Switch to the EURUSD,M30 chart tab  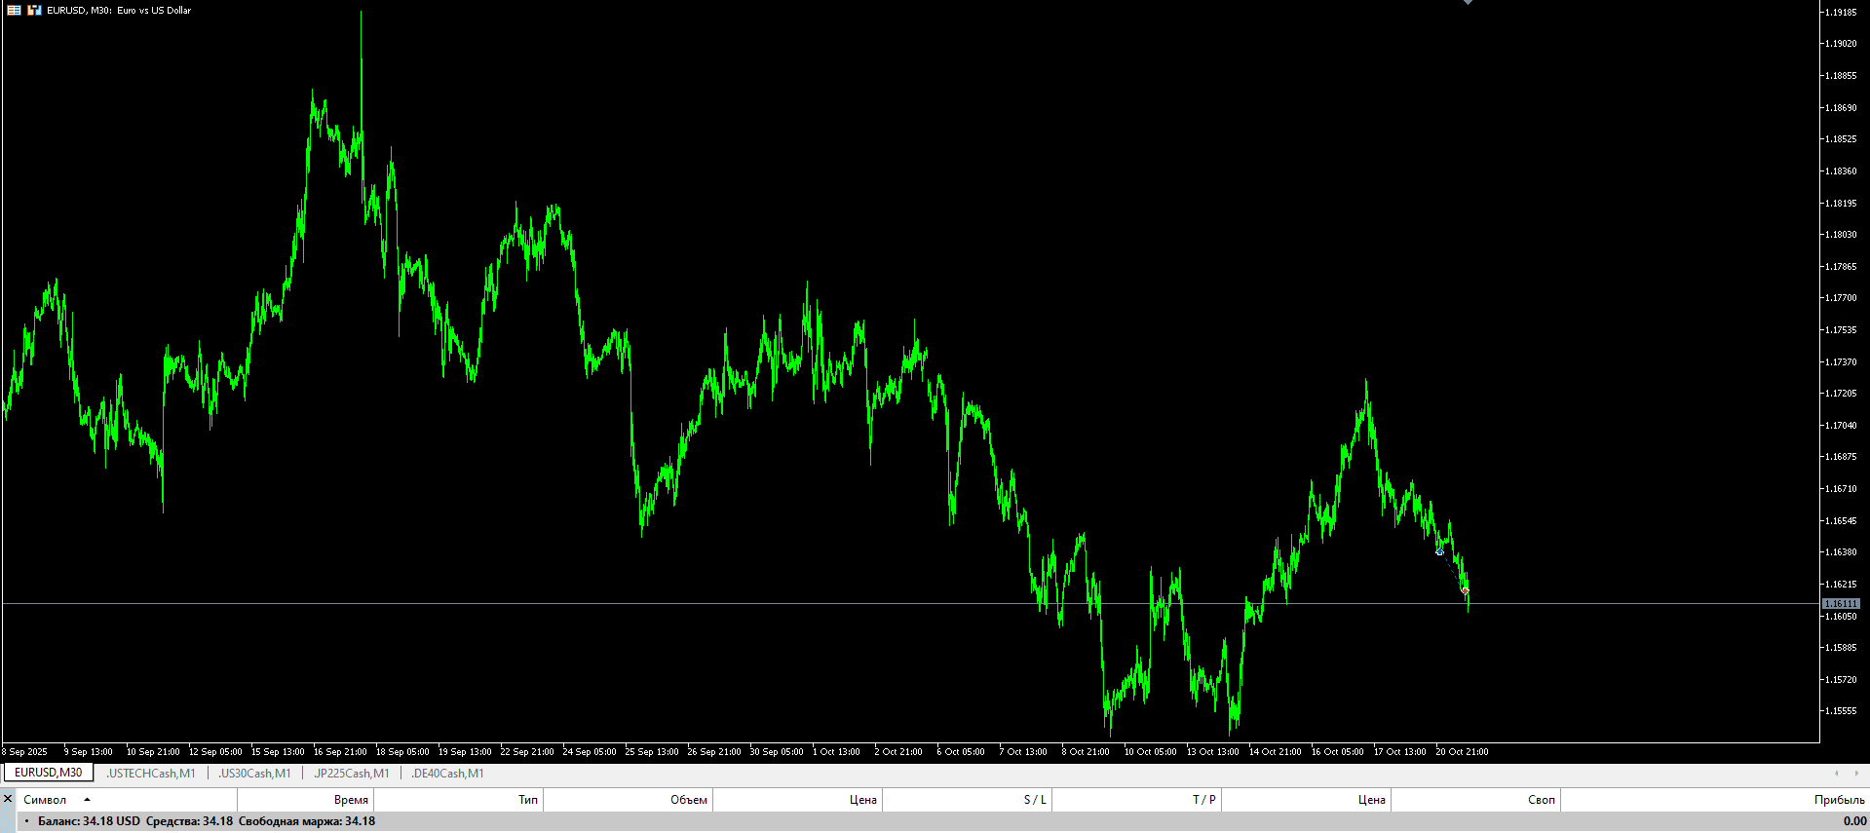pyautogui.click(x=48, y=773)
